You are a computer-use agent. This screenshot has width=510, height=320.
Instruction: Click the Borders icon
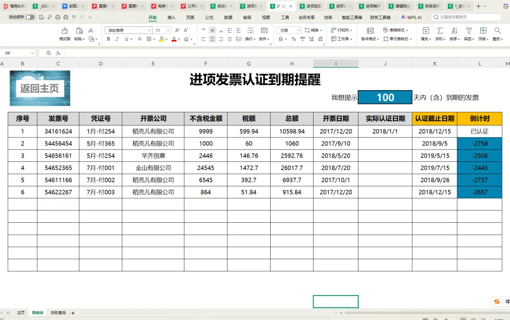click(x=149, y=39)
